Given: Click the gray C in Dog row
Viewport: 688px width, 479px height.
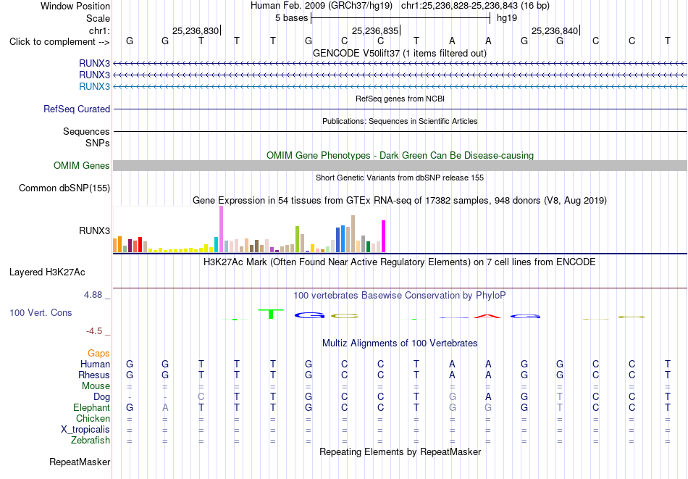Looking at the screenshot, I should click(201, 397).
